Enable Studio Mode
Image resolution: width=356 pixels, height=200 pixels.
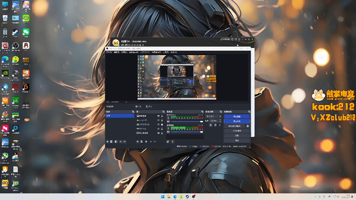point(237,131)
